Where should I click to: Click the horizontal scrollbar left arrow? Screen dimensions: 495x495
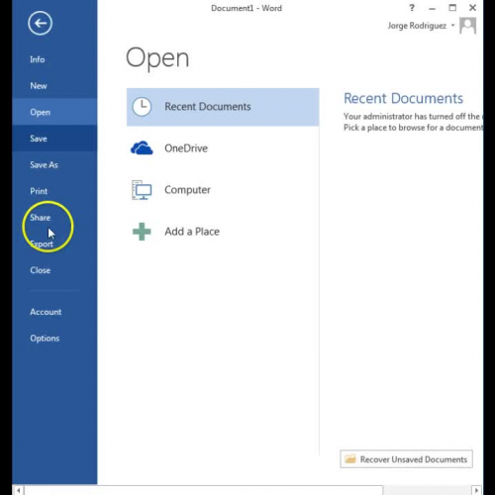[19, 490]
